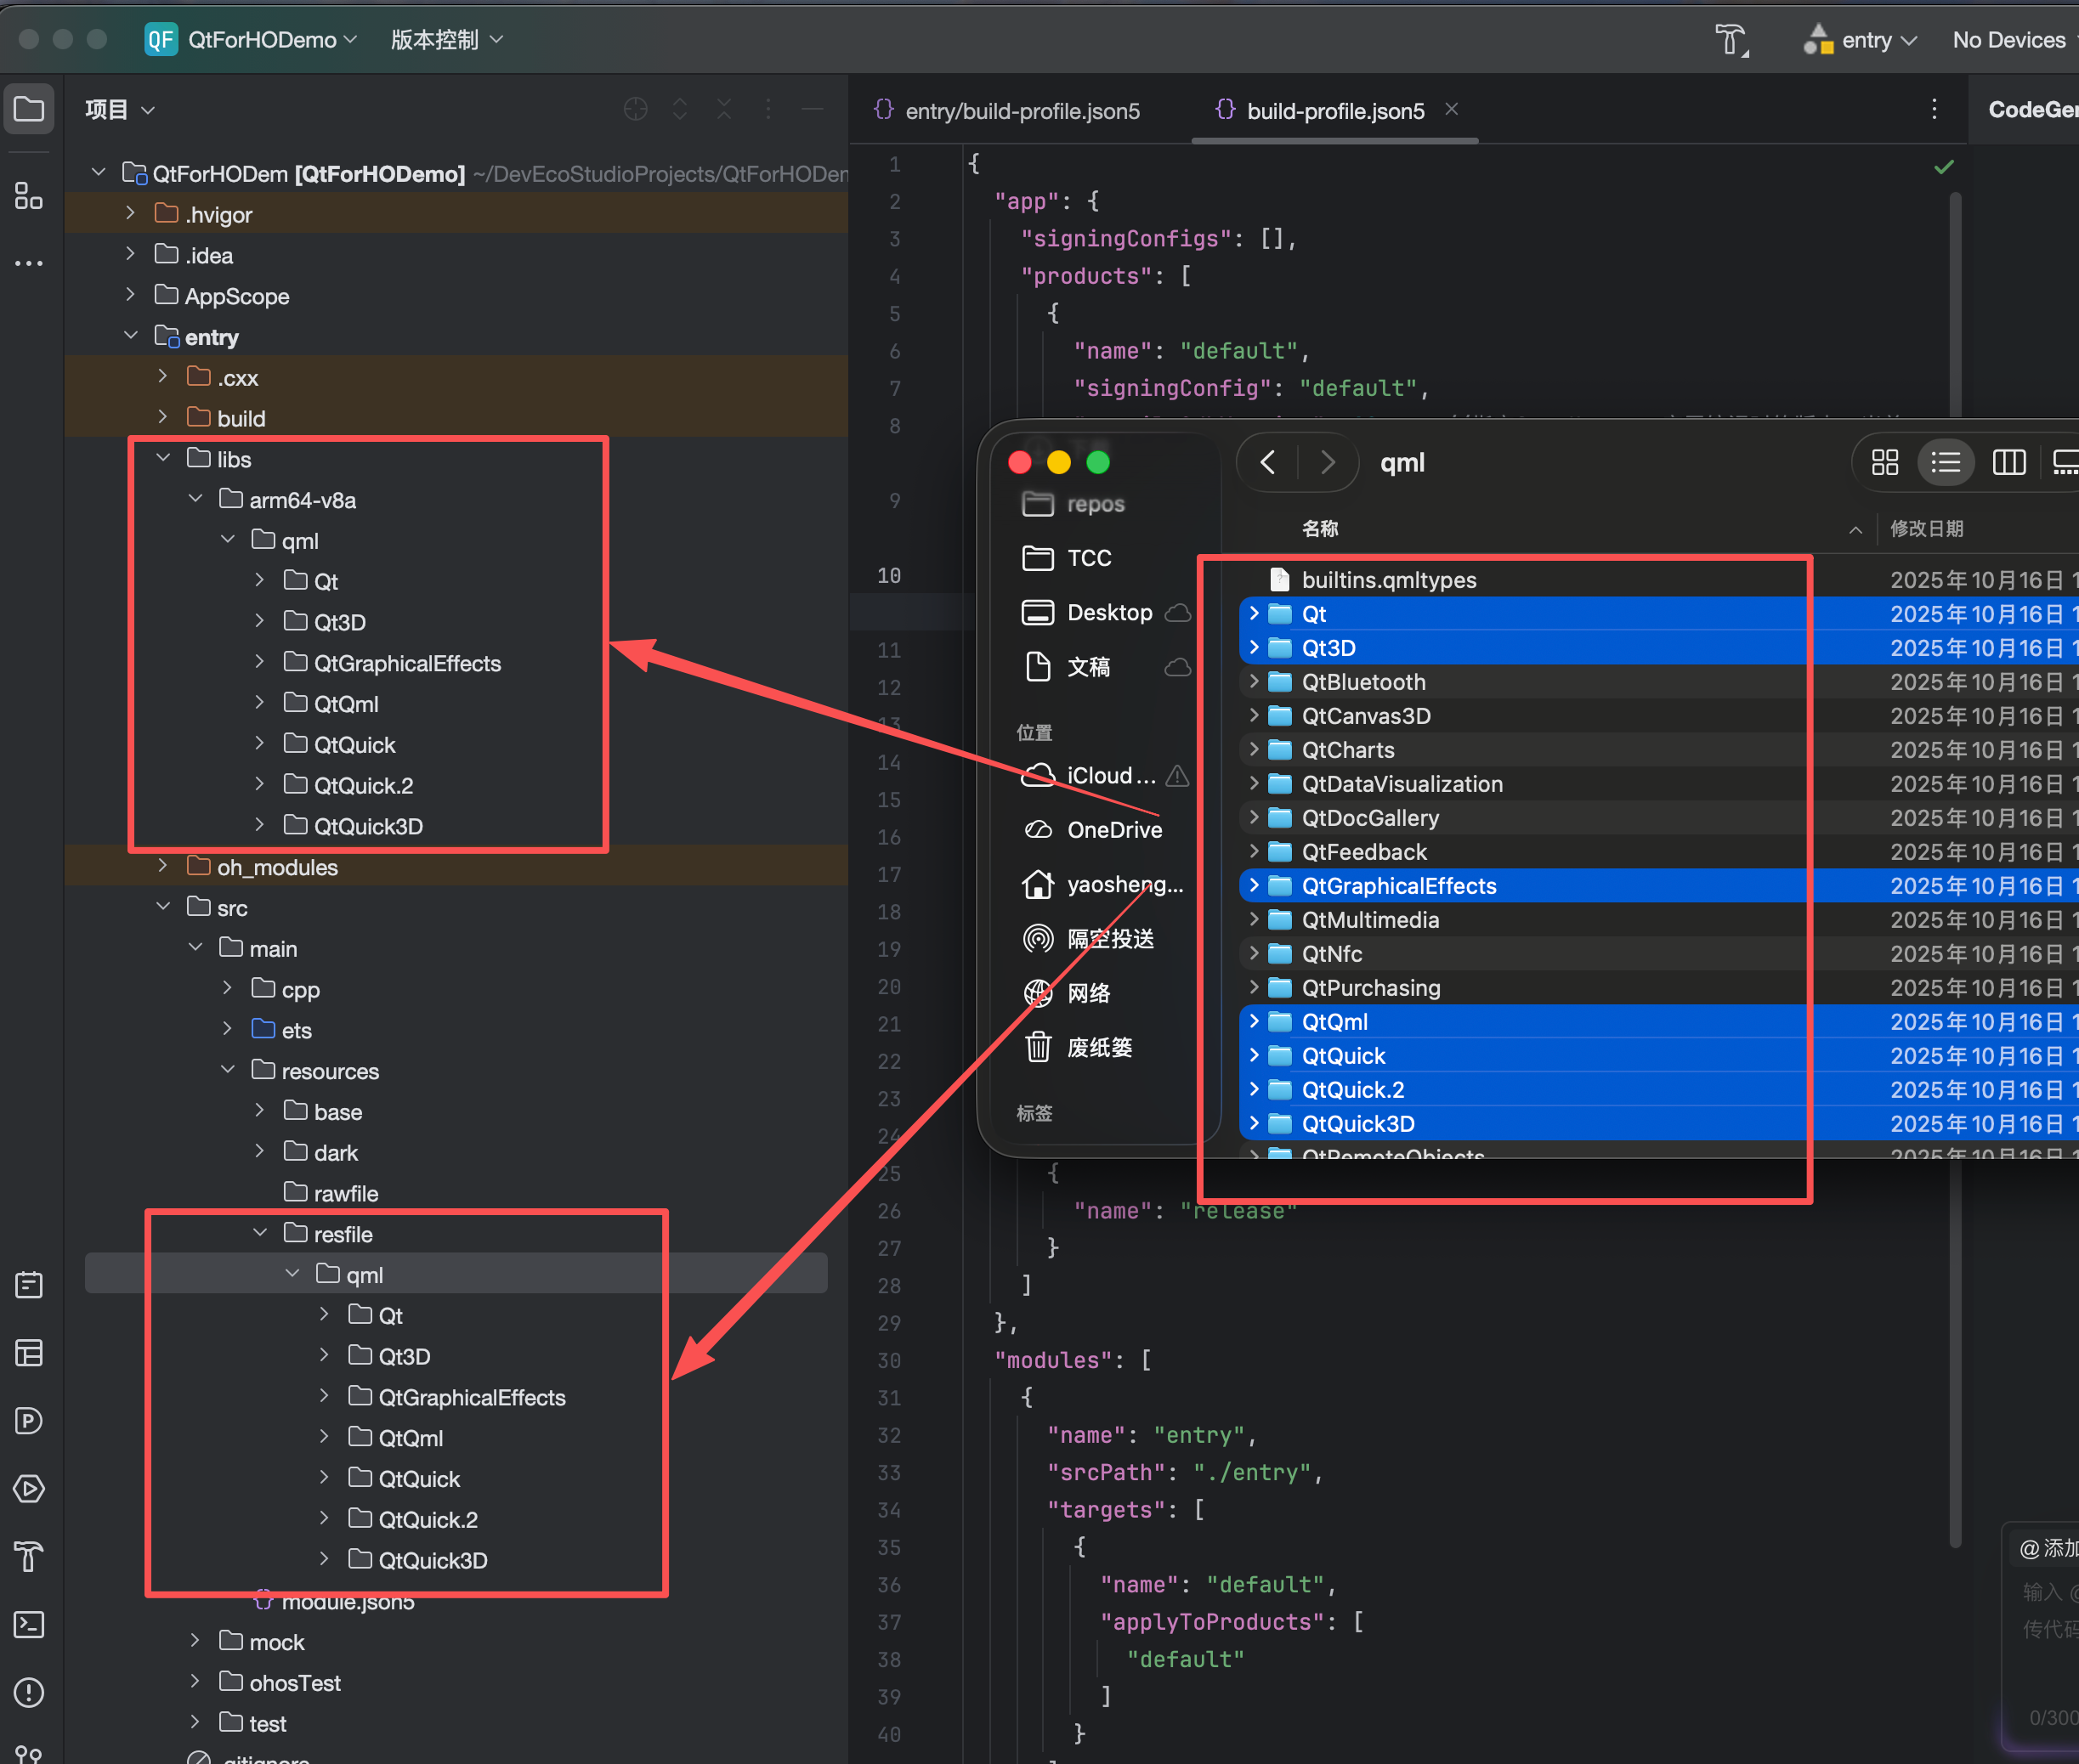
Task: Click the No Devices selector
Action: pos(2009,40)
